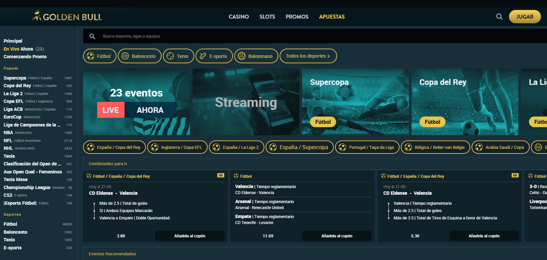Screen dimensions: 547x260
Task: Open the Arabia Saudí / Copa chip
Action: tap(501, 147)
